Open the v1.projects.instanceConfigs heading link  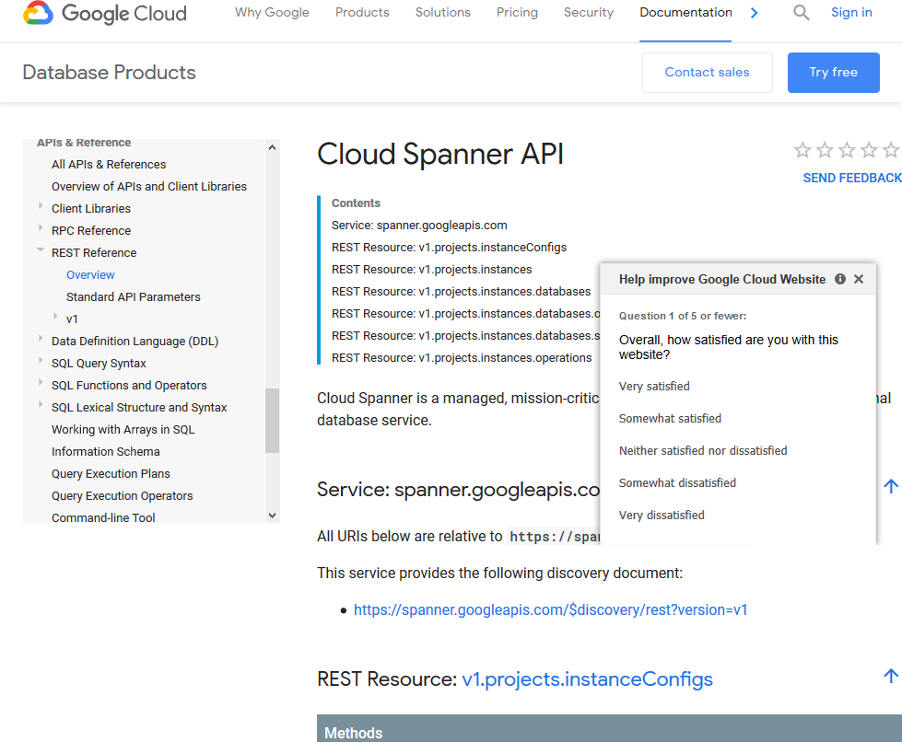tap(587, 679)
